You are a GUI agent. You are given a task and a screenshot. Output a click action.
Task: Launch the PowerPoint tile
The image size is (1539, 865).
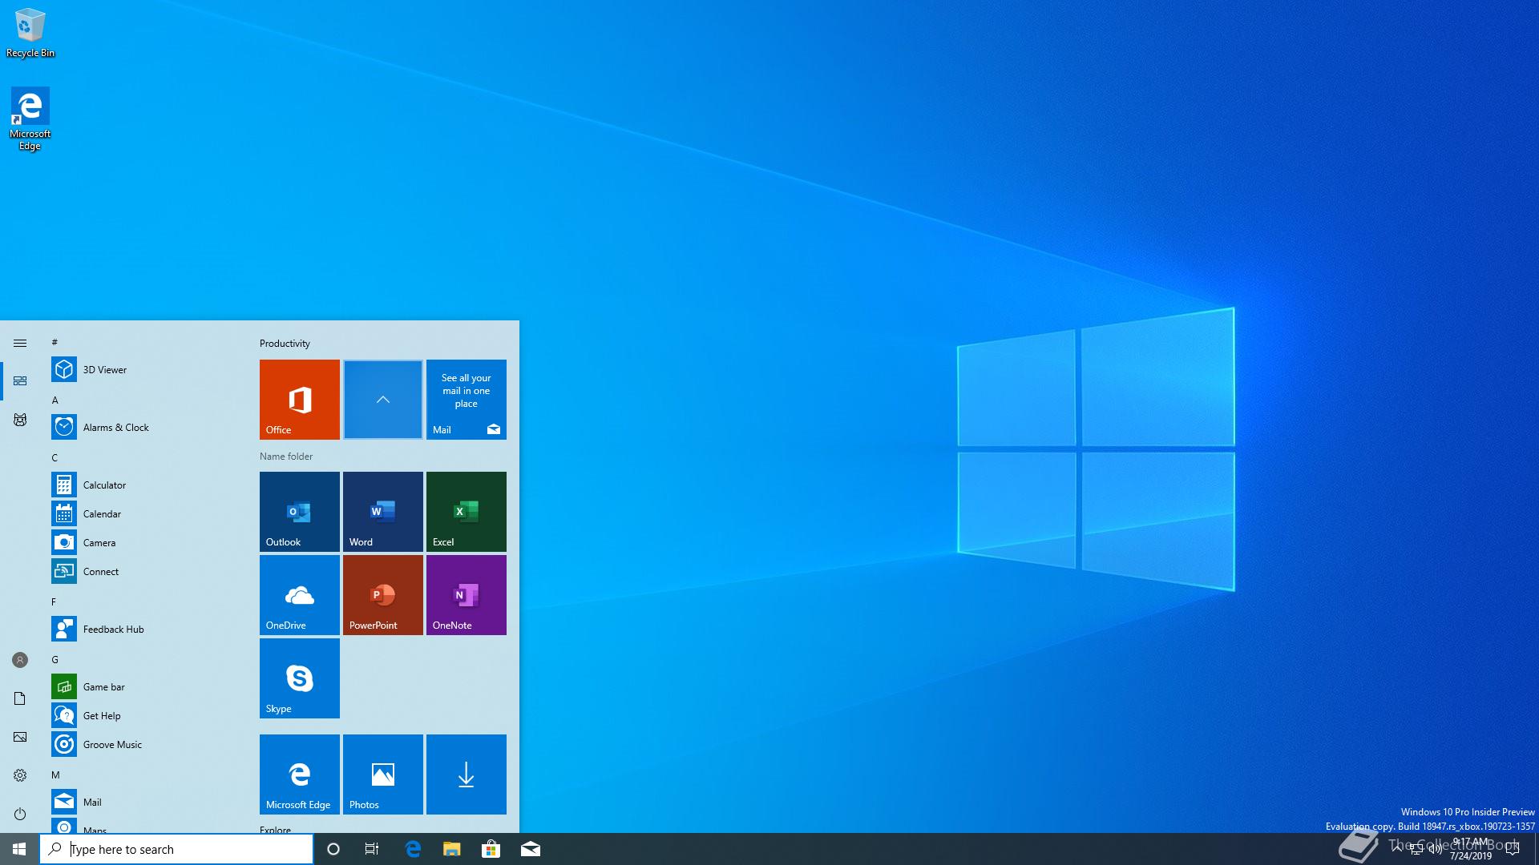coord(383,595)
